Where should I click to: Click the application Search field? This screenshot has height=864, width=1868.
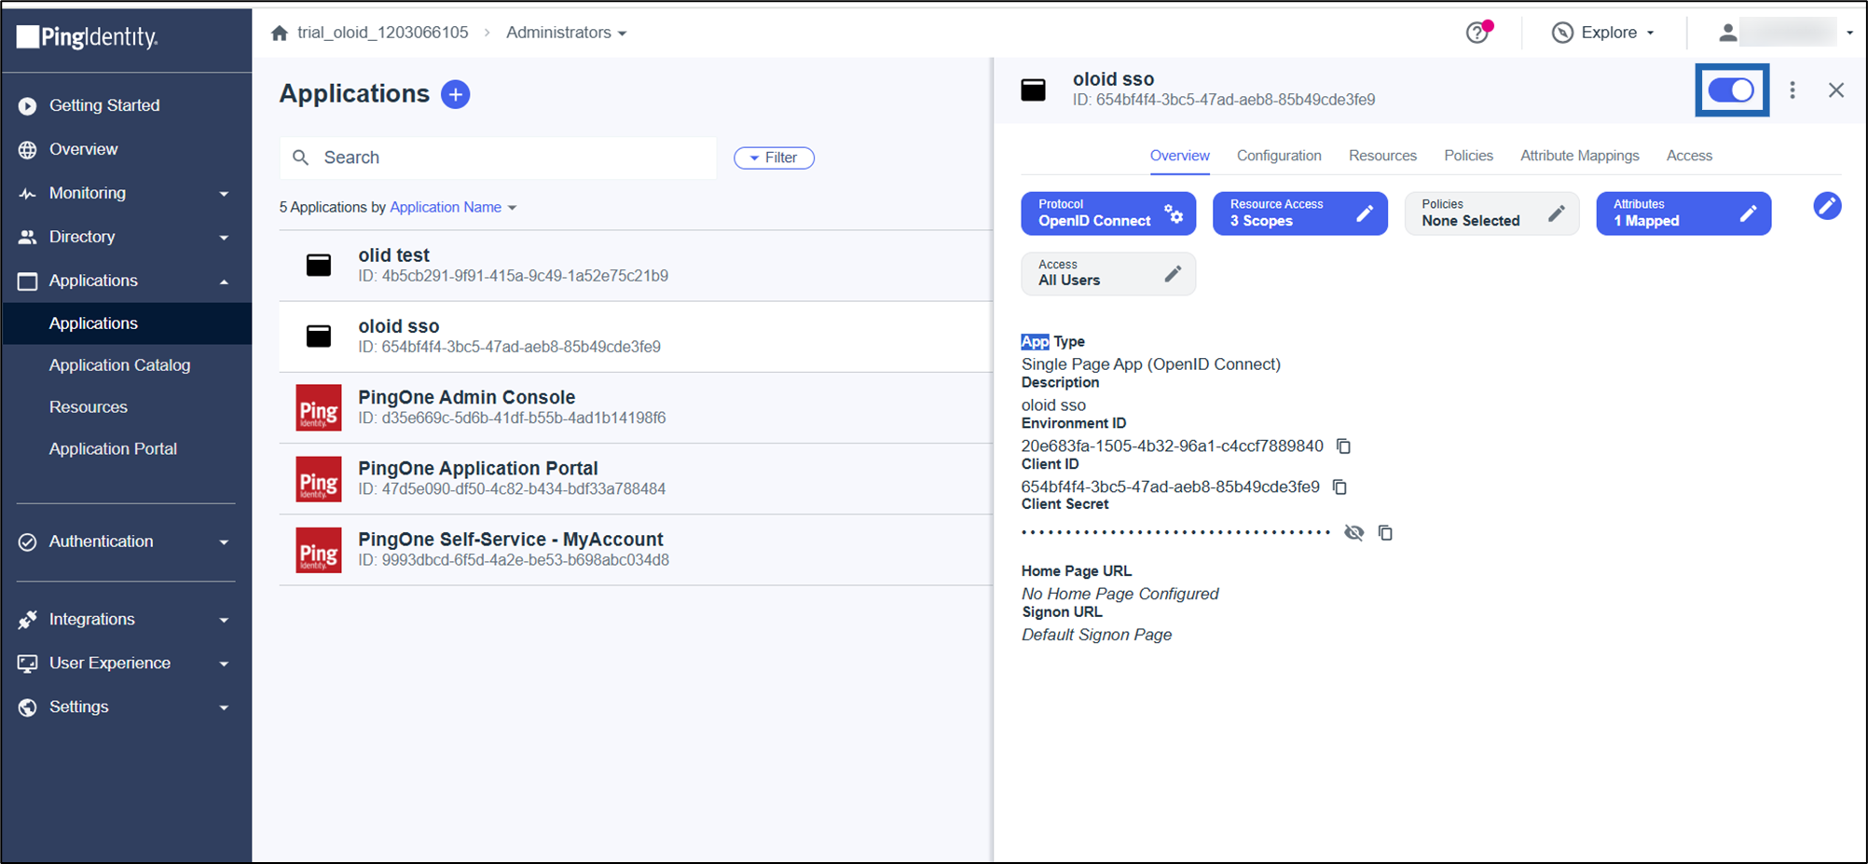(498, 158)
